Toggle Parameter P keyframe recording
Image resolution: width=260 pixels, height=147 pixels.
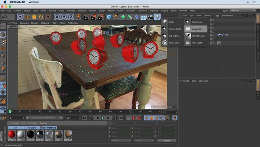162,118
